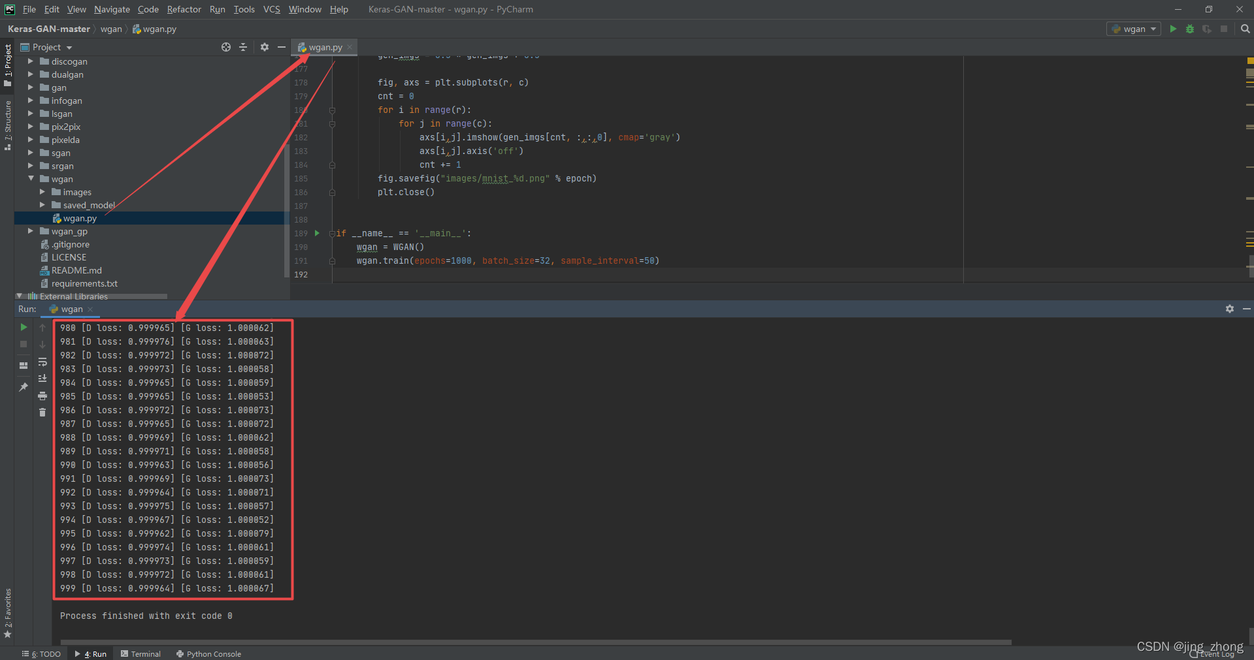Open the Tools menu
The width and height of the screenshot is (1254, 660).
[244, 9]
